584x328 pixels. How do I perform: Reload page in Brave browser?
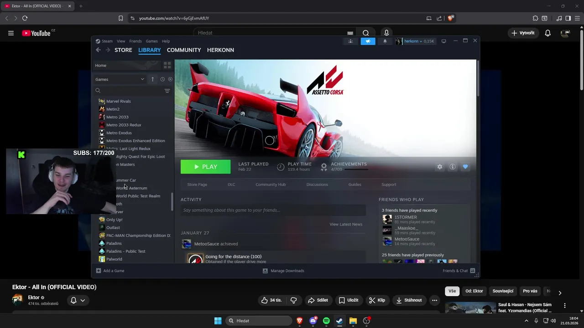coord(25,18)
